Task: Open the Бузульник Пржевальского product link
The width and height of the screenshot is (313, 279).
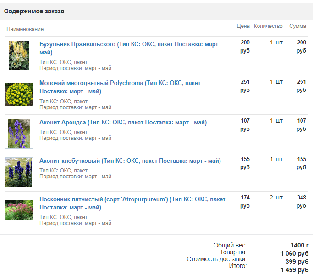Action: (x=131, y=48)
